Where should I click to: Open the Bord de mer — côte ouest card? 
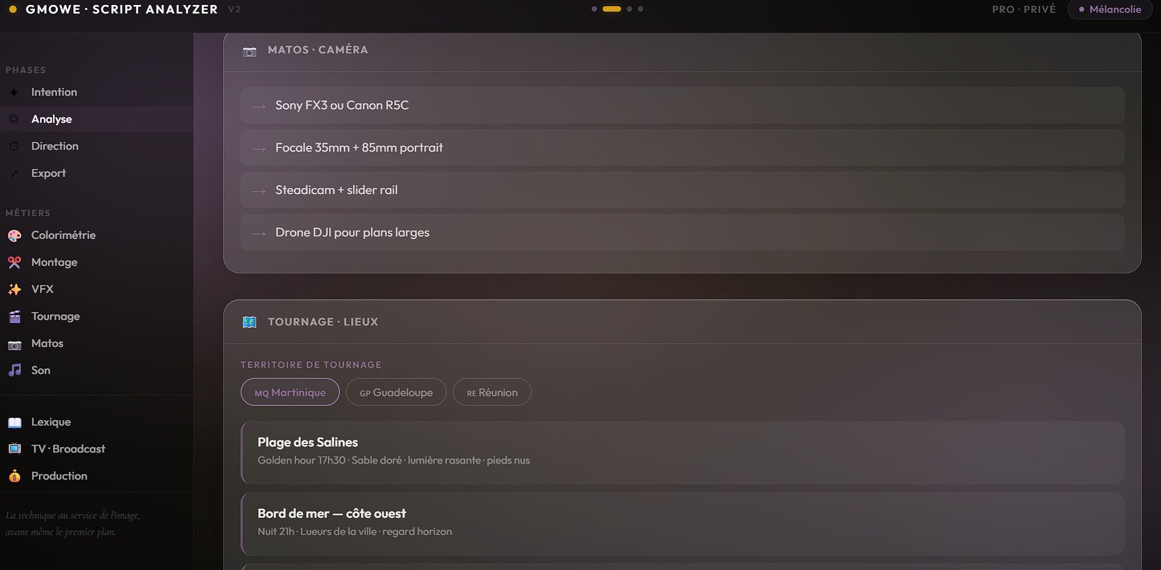pyautogui.click(x=683, y=524)
